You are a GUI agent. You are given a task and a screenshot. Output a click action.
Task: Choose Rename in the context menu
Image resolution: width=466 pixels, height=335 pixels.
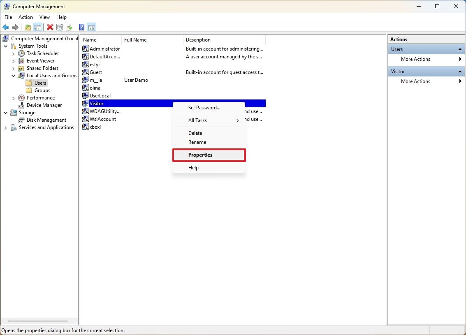pyautogui.click(x=209, y=142)
